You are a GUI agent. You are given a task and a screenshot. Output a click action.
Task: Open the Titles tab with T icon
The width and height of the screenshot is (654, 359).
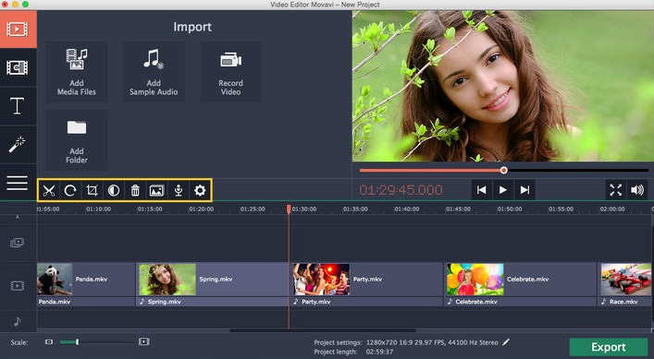(x=18, y=105)
